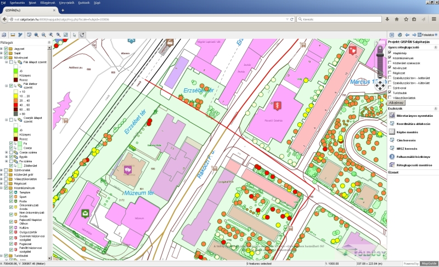The image size is (439, 267).
Task: Activate the zoom in magnifier tool
Action: coord(36,34)
